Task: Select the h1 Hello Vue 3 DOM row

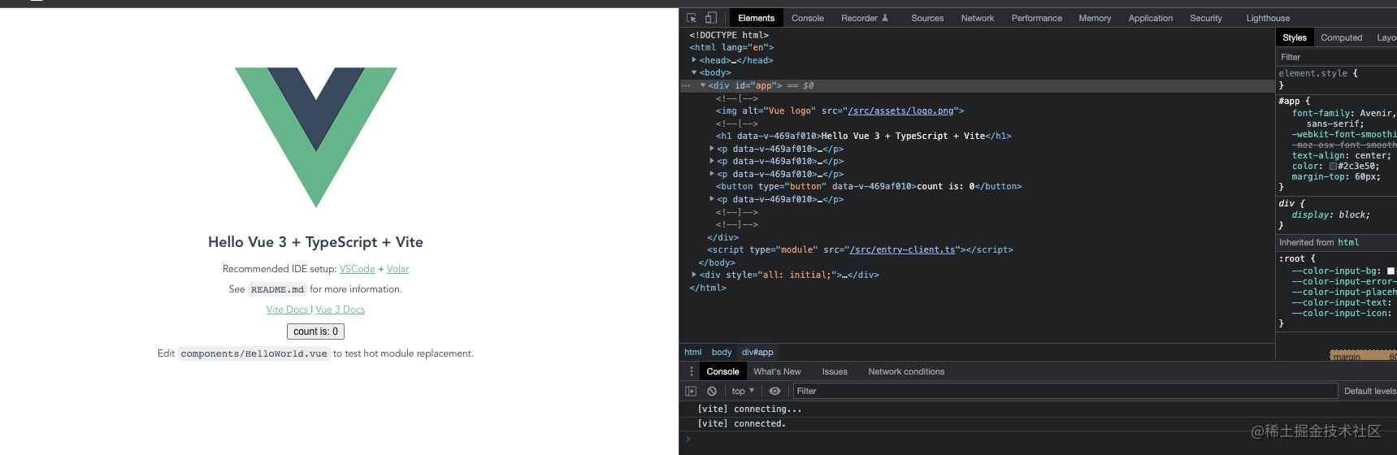Action: (x=863, y=136)
